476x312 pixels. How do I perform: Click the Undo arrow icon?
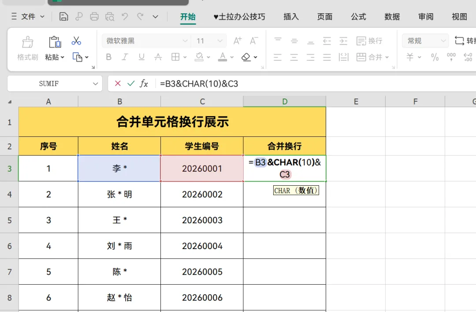[125, 16]
